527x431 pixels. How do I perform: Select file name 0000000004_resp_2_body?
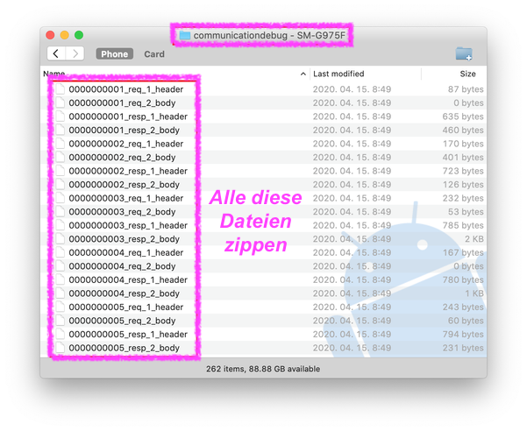coord(125,293)
